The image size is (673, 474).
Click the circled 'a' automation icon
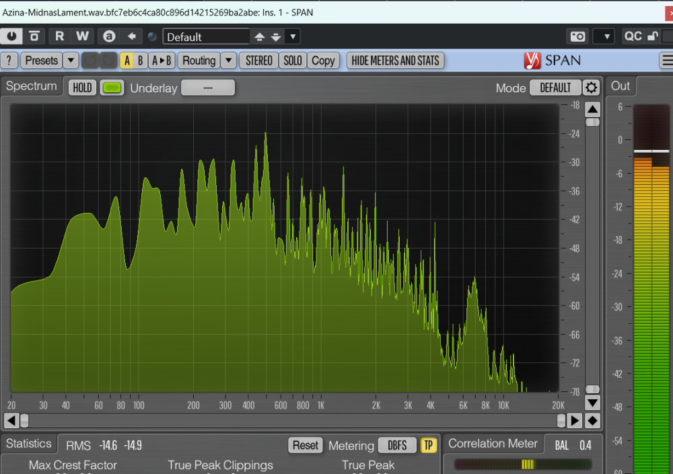pyautogui.click(x=109, y=36)
